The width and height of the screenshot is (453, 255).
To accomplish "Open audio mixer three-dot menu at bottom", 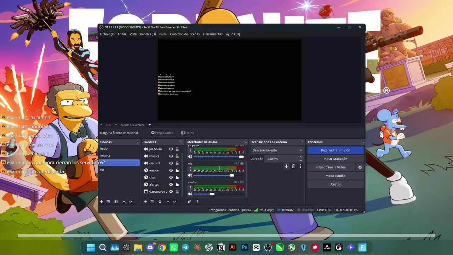I will 197,202.
